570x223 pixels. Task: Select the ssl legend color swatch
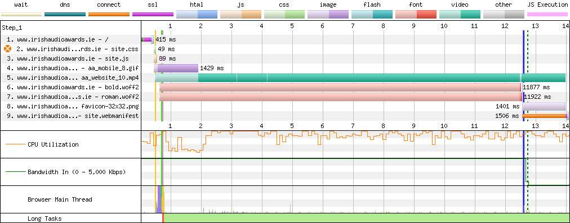click(x=153, y=15)
